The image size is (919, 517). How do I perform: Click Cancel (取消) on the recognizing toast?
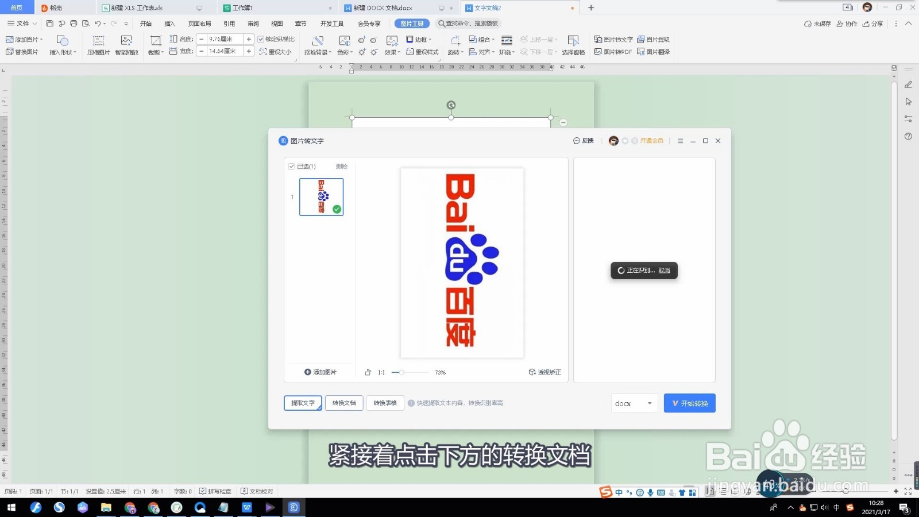point(665,271)
